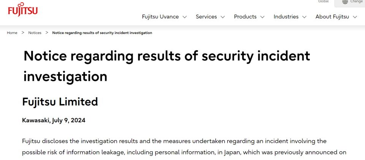Viewport: 365px width, 160px height.
Task: Go to Notices breadcrumb link
Action: tap(35, 33)
